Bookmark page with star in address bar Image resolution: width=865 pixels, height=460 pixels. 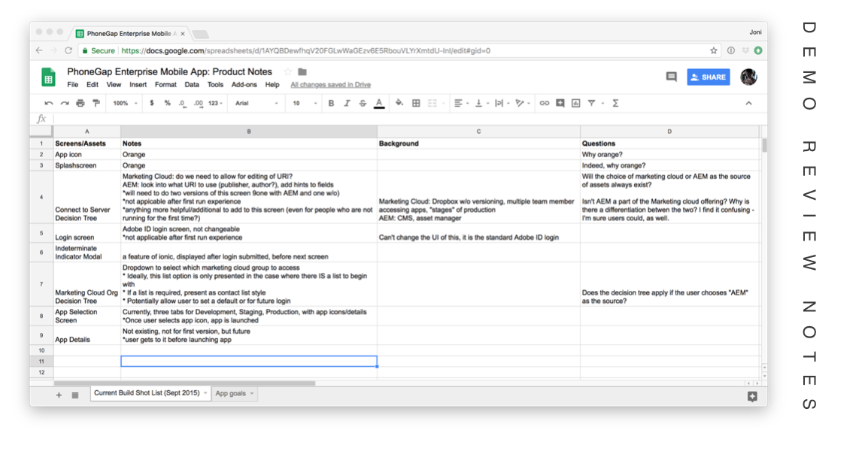[714, 51]
